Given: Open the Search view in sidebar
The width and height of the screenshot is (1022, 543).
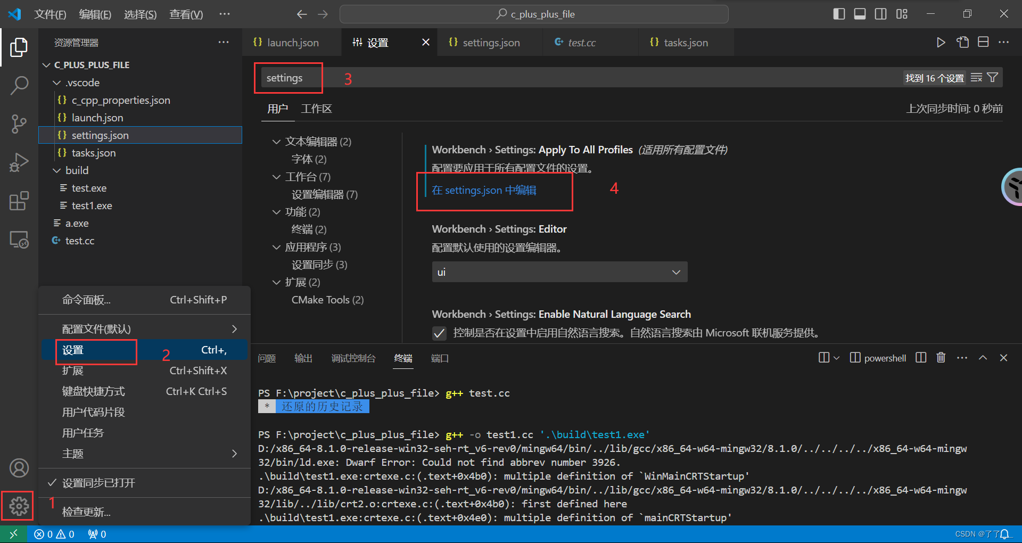Looking at the screenshot, I should 19,85.
